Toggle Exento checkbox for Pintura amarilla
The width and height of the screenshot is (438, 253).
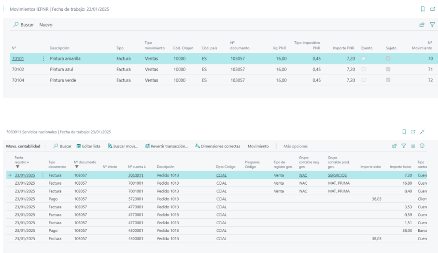tap(363, 58)
